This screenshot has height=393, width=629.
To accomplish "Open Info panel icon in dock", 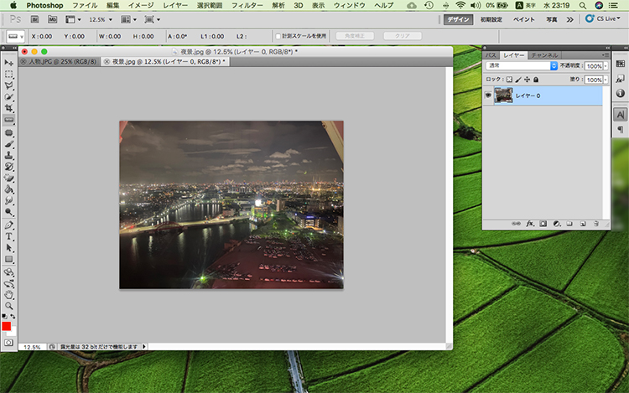I will coord(620,93).
